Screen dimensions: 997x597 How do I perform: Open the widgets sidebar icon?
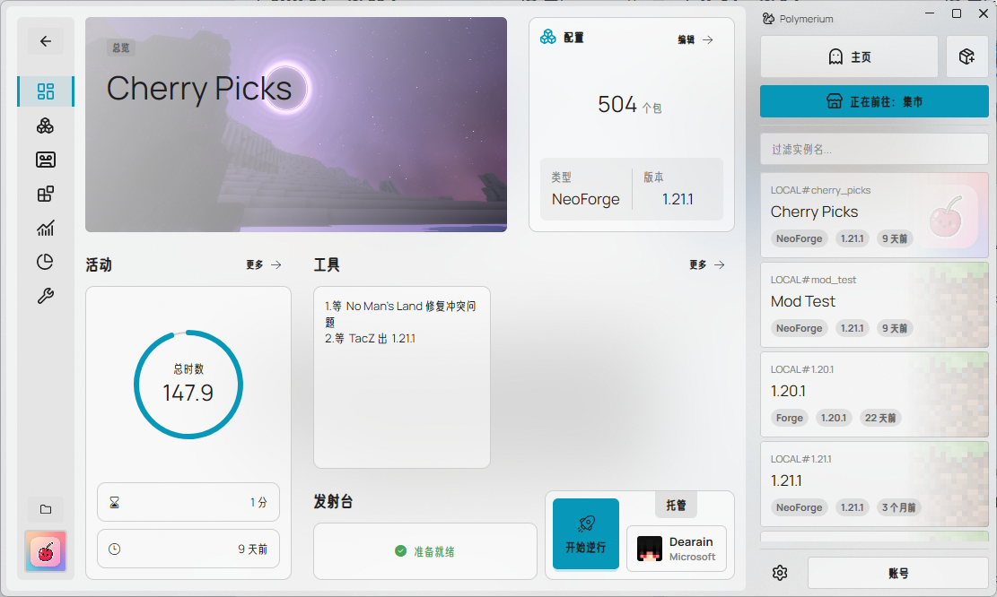point(46,194)
